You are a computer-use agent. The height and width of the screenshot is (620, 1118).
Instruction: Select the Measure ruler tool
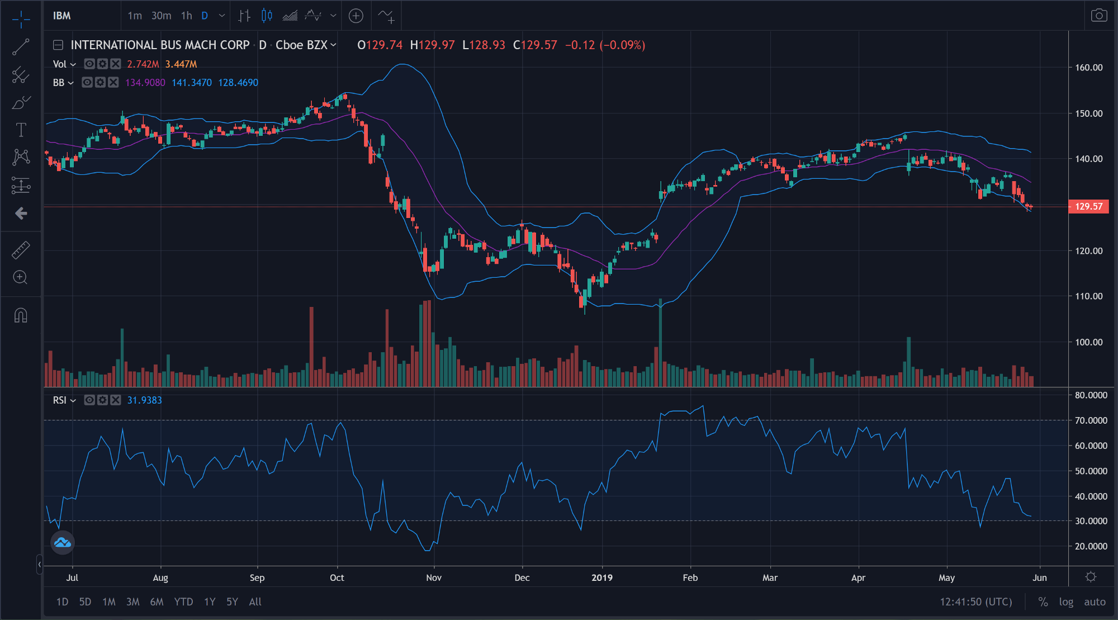tap(21, 250)
